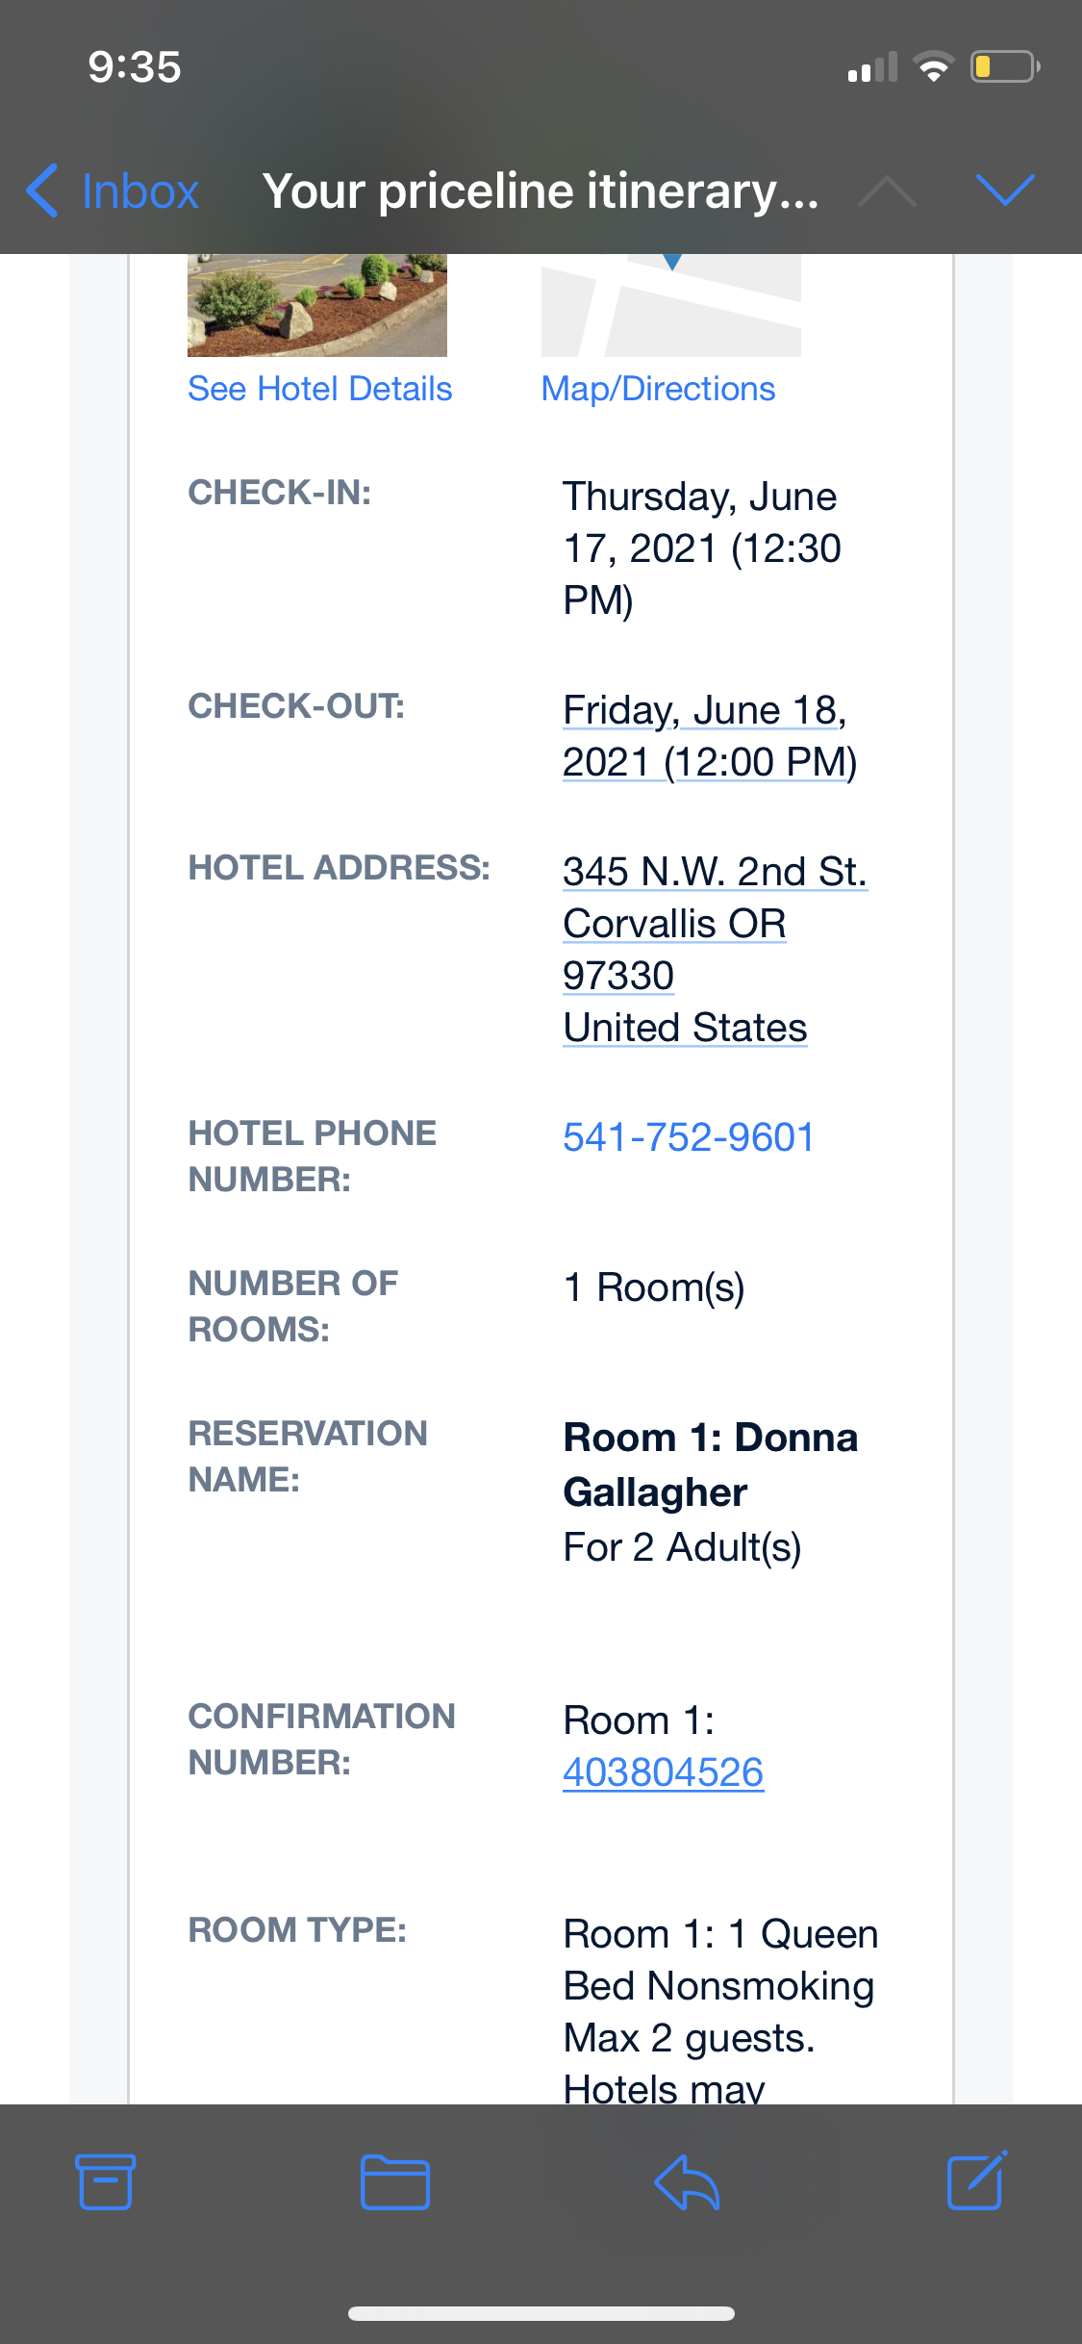Tap the home indicator bar
Screen dimensions: 1082x2344
point(541,2313)
